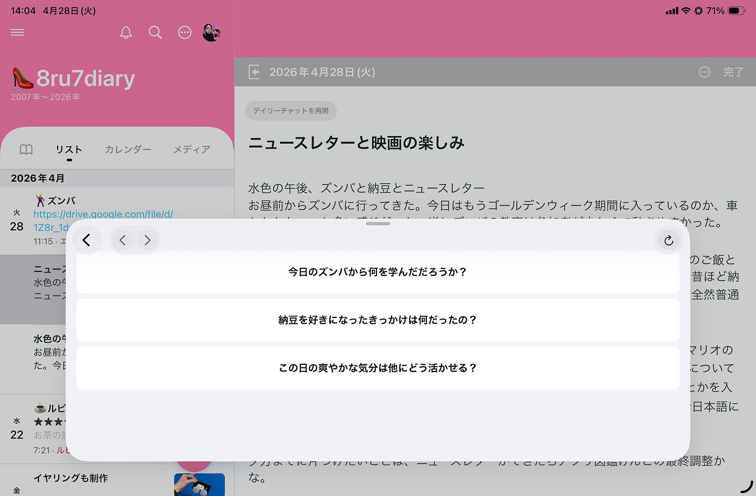756x496 pixels.
Task: Select the メディア tab
Action: click(192, 149)
